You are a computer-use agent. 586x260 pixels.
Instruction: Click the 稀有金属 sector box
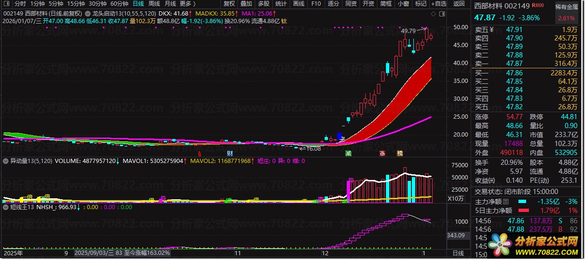click(566, 7)
